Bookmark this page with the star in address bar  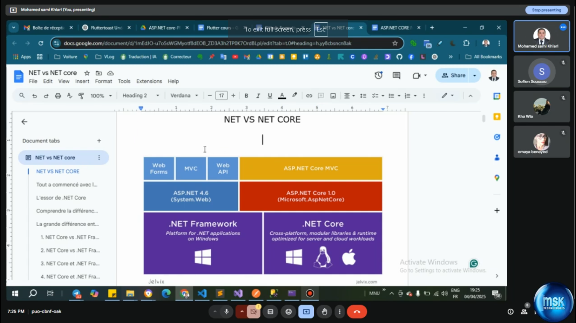[x=395, y=43]
